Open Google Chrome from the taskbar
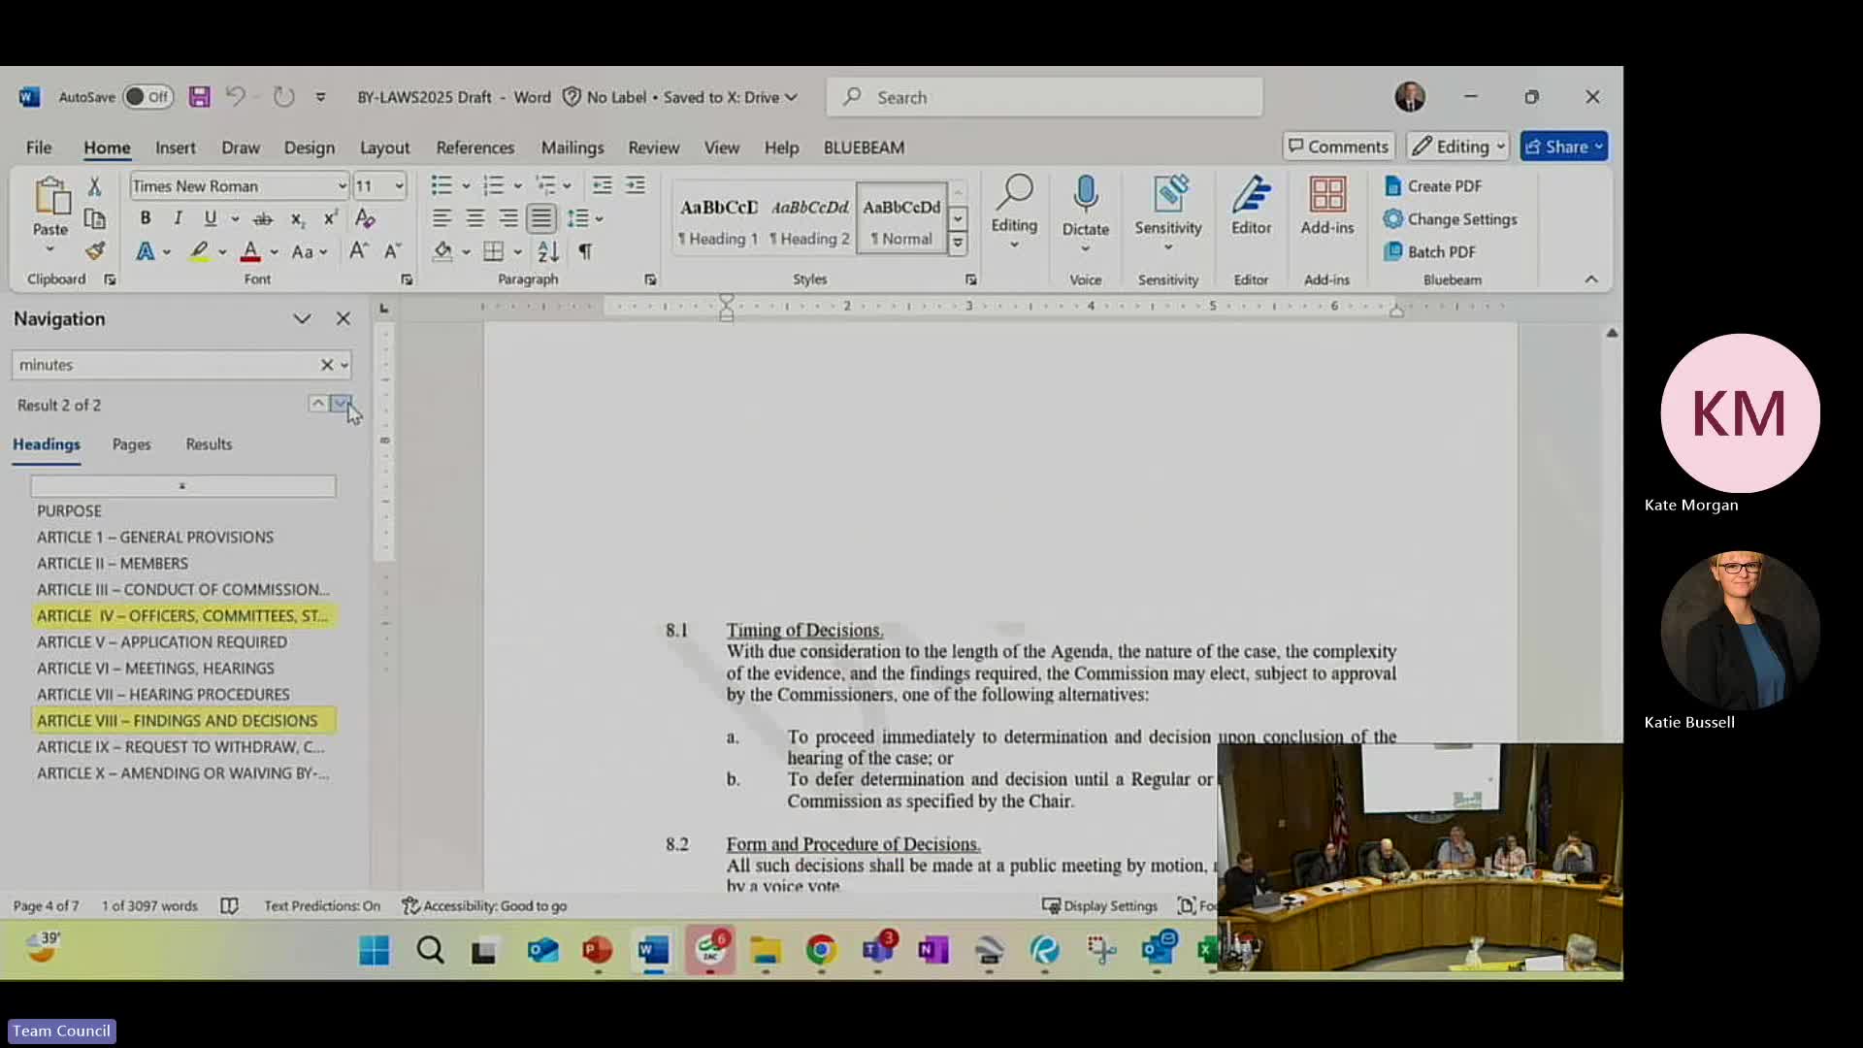1863x1048 pixels. tap(820, 951)
